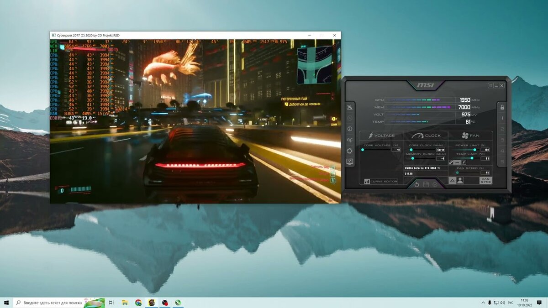Open the Afterburner information (i) panel
The image size is (548, 308).
[350, 129]
